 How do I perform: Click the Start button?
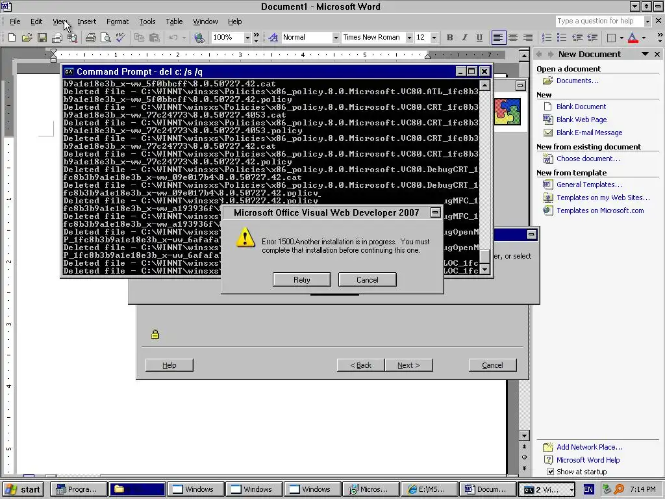click(x=23, y=489)
